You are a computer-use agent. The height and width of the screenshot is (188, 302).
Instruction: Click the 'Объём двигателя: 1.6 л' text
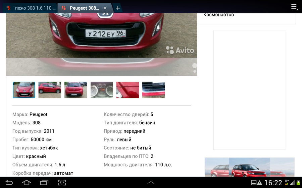click(39, 165)
